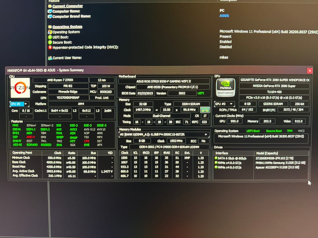318x238 pixels.
Task: Click the XMP entry in memory timing table
Action: 187,158
